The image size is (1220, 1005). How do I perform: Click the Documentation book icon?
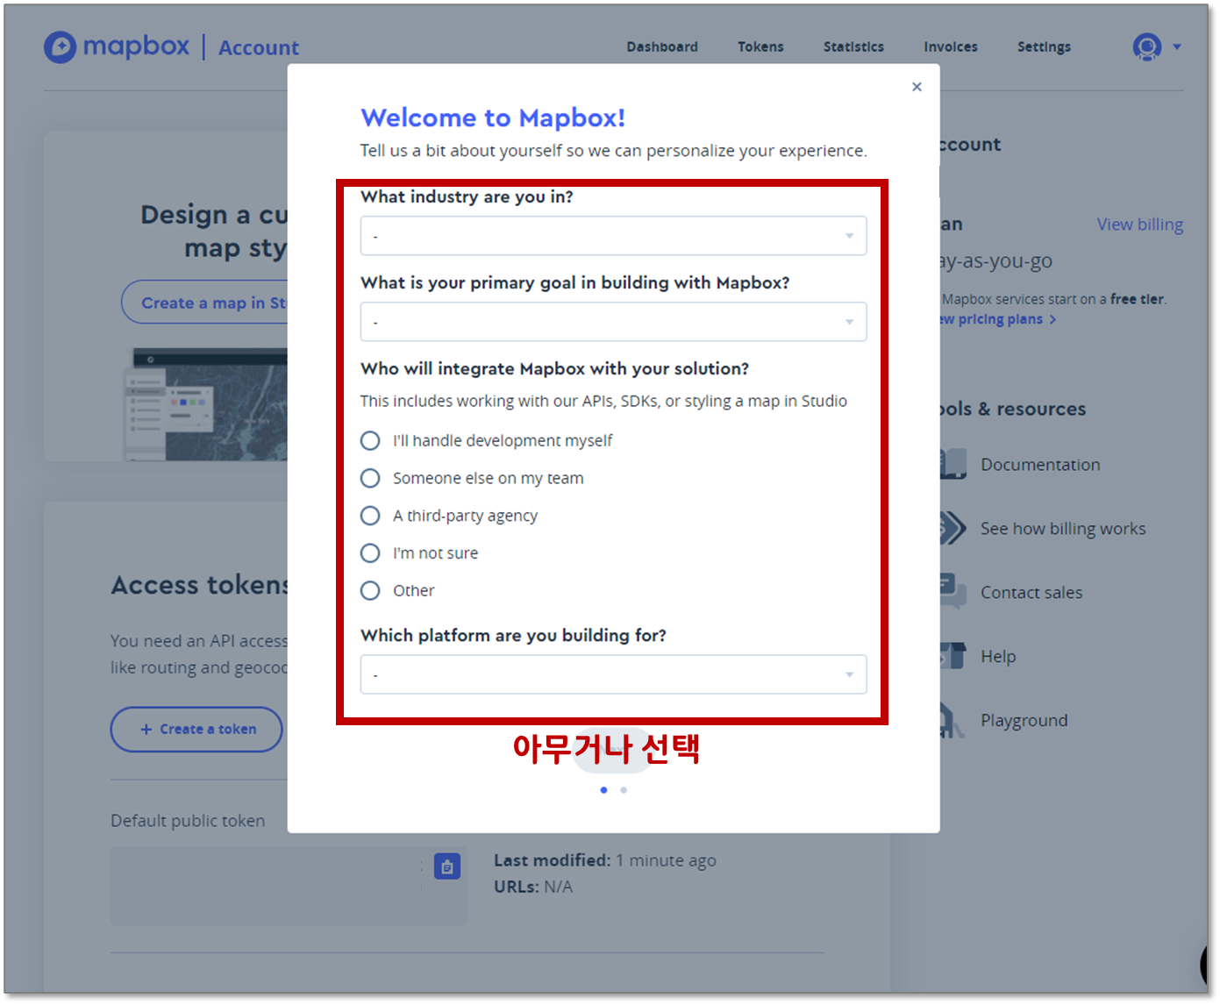[x=953, y=464]
